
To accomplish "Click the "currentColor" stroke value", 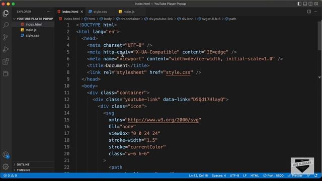I will [x=146, y=147].
